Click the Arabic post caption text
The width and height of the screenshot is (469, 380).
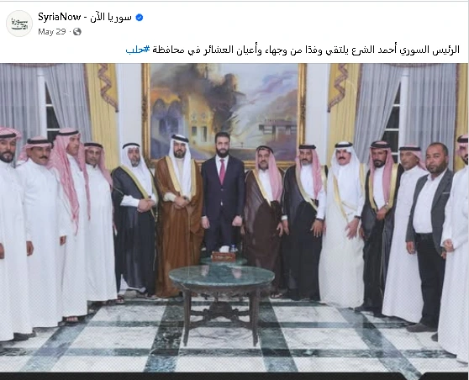[x=292, y=50]
